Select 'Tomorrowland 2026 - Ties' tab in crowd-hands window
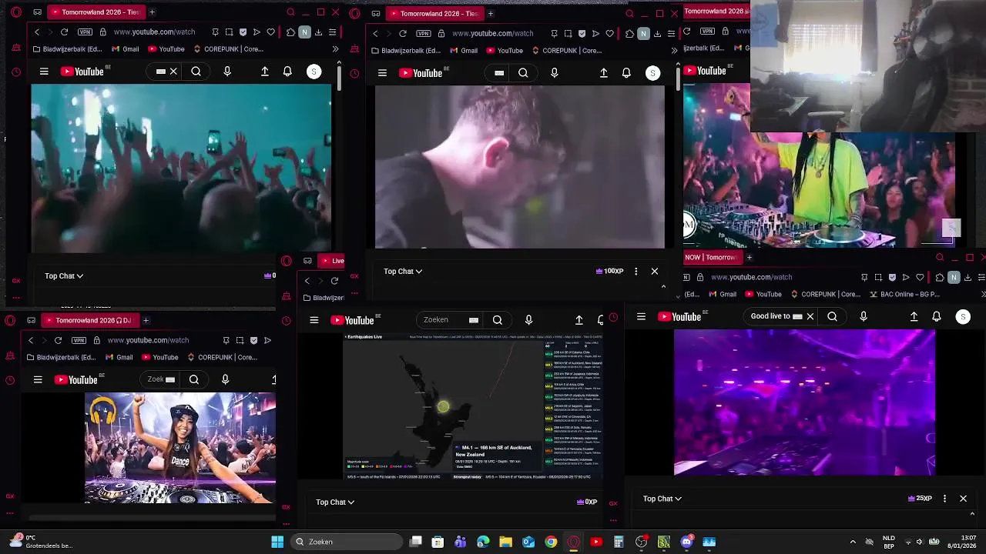 [96, 12]
